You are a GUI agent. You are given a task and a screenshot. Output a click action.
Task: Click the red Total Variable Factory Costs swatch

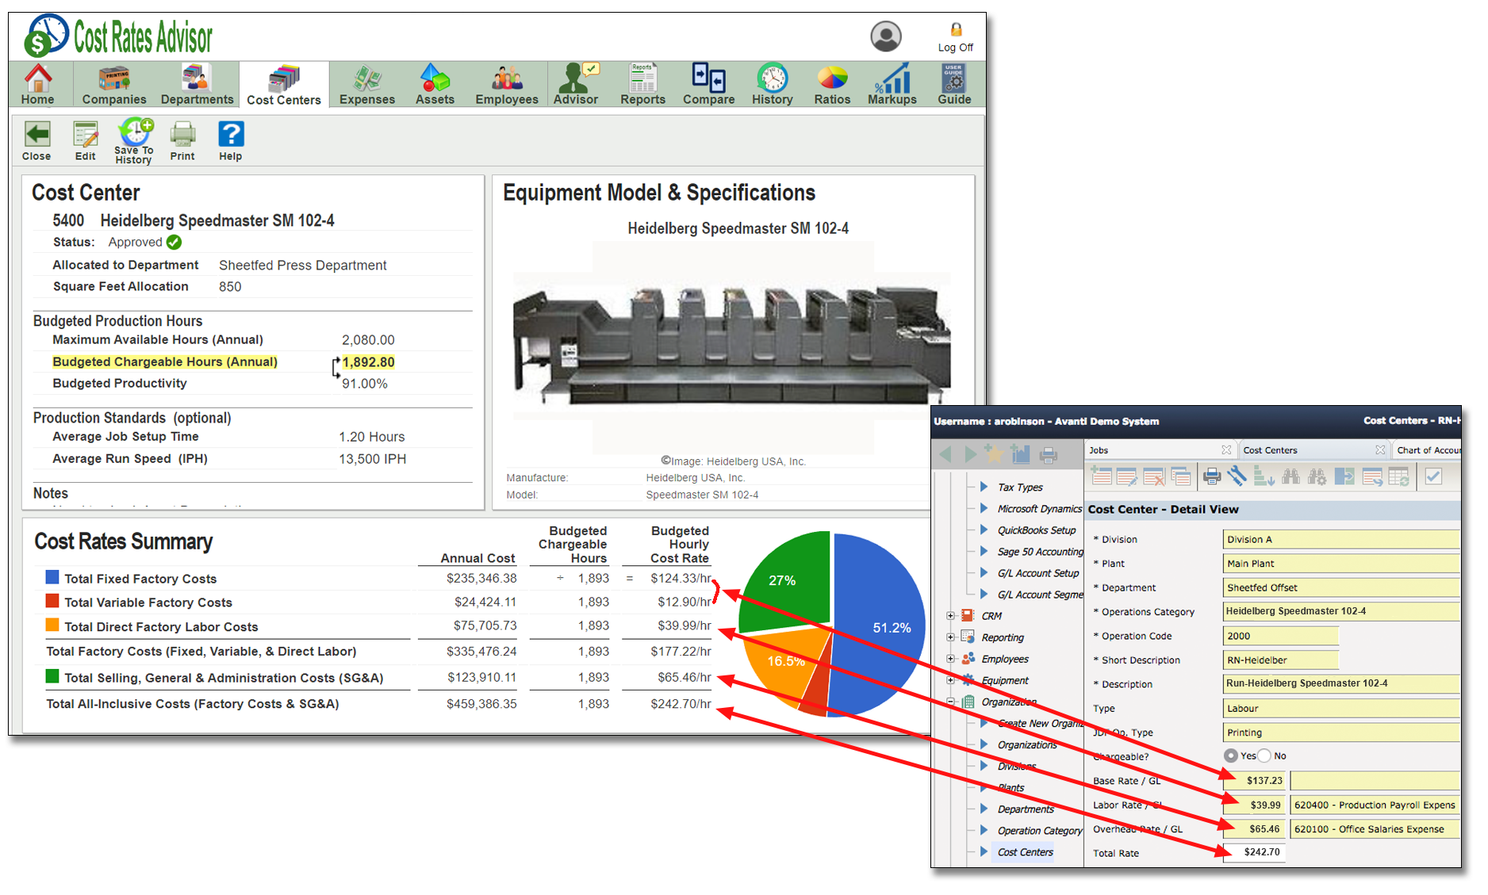click(x=52, y=601)
